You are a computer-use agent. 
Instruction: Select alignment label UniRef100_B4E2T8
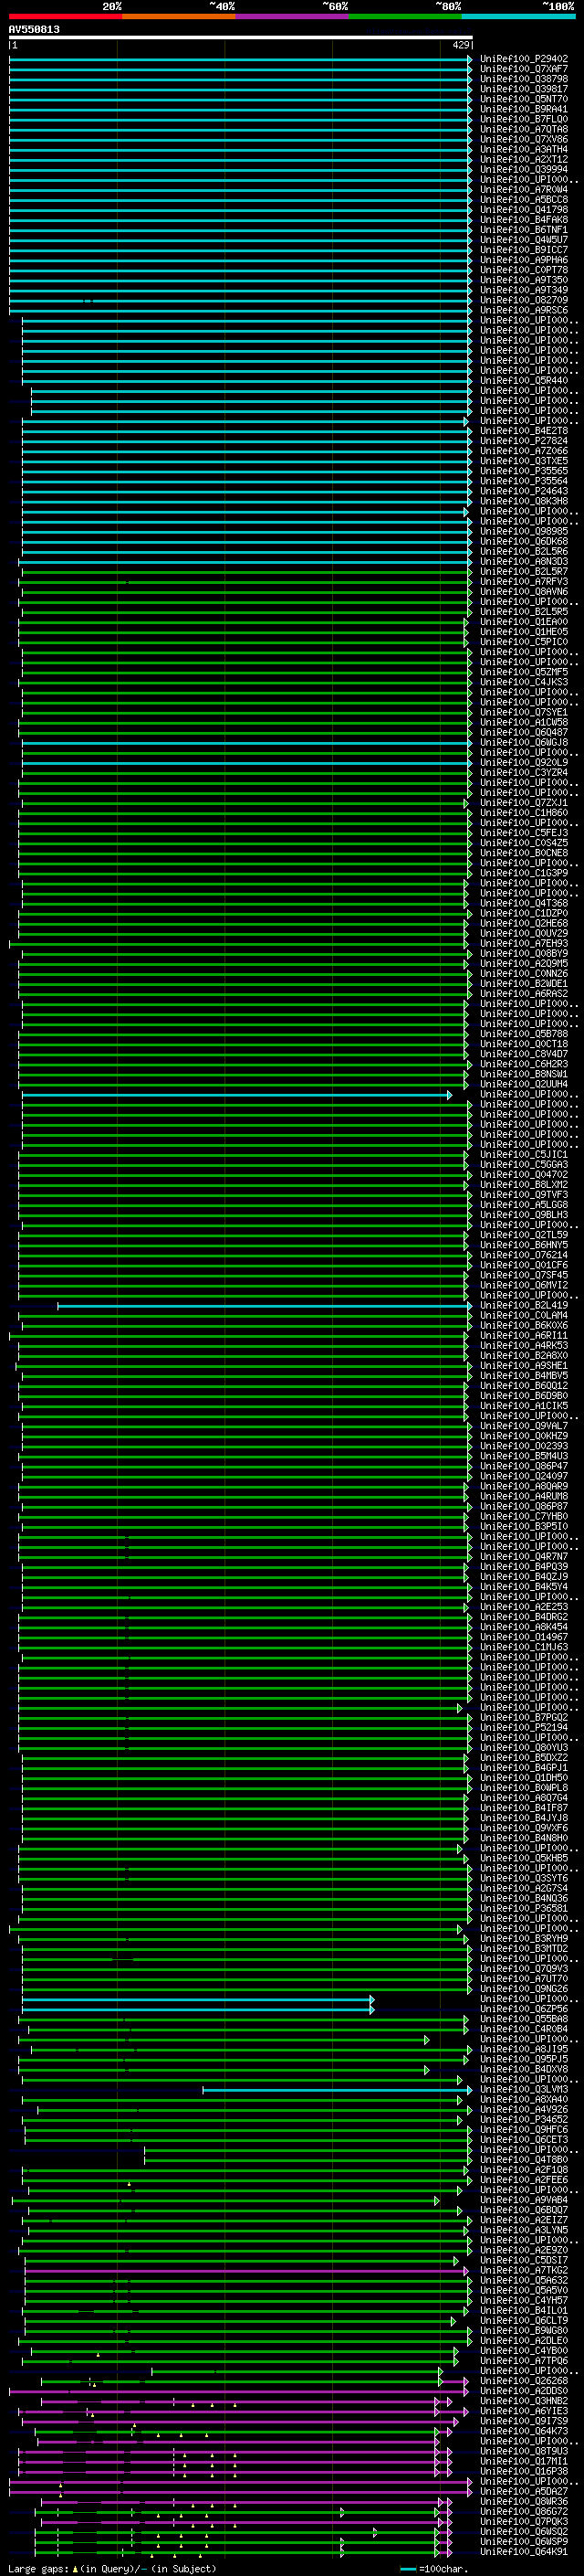tap(524, 431)
